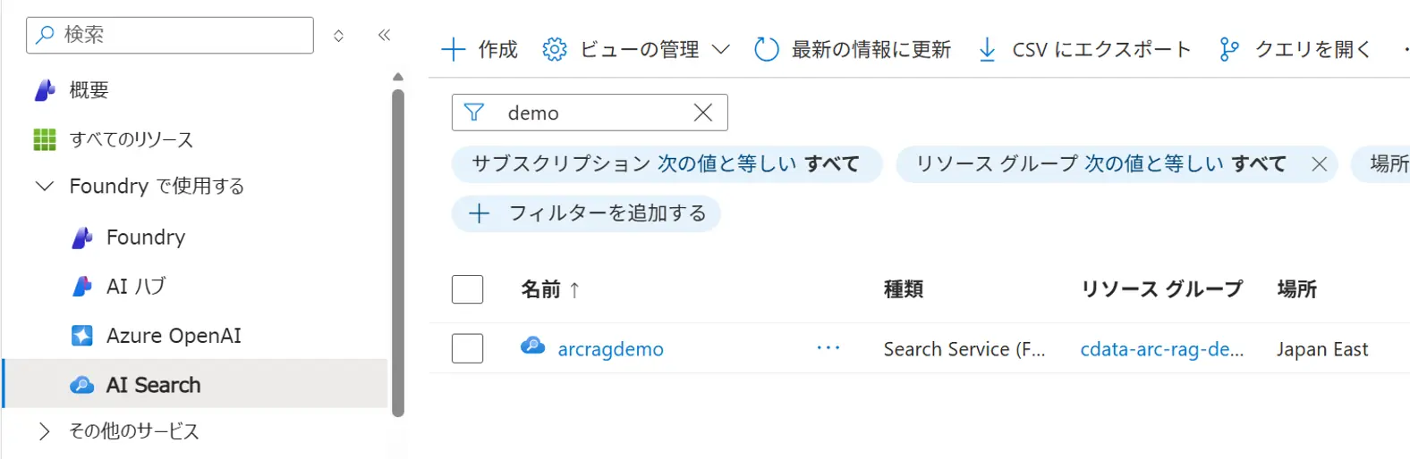Toggle sidebar search expand/collapse arrows
This screenshot has height=459, width=1410.
point(338,36)
